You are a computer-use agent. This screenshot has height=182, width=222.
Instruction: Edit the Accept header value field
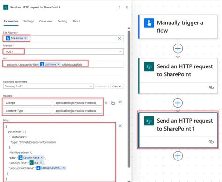[x=77, y=103]
